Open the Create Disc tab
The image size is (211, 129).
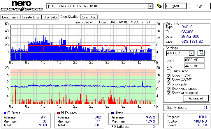click(x=31, y=17)
